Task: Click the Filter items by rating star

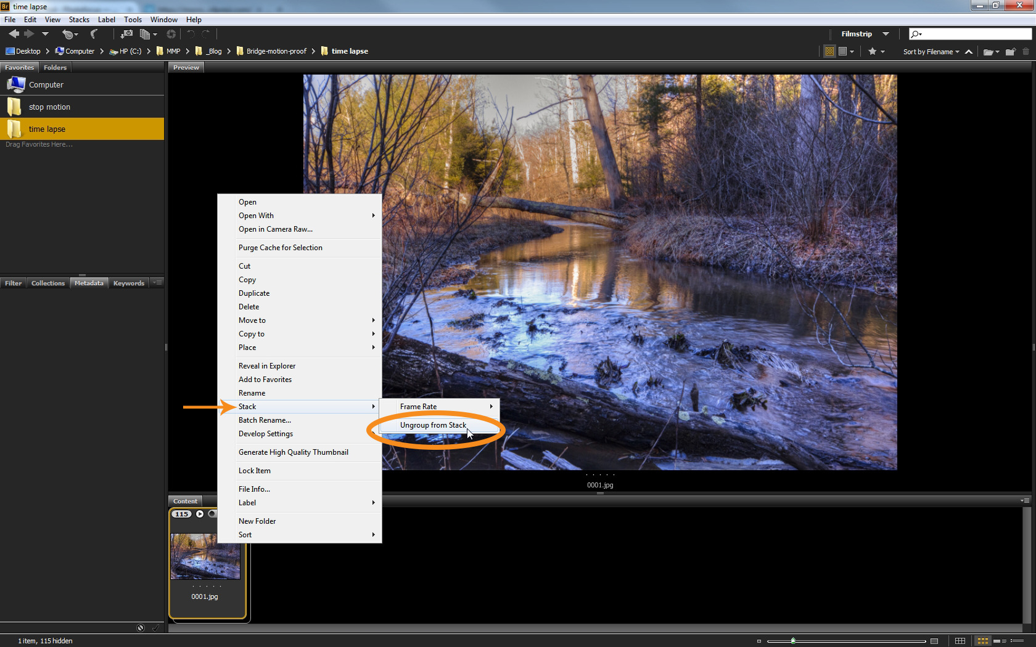Action: click(x=873, y=52)
